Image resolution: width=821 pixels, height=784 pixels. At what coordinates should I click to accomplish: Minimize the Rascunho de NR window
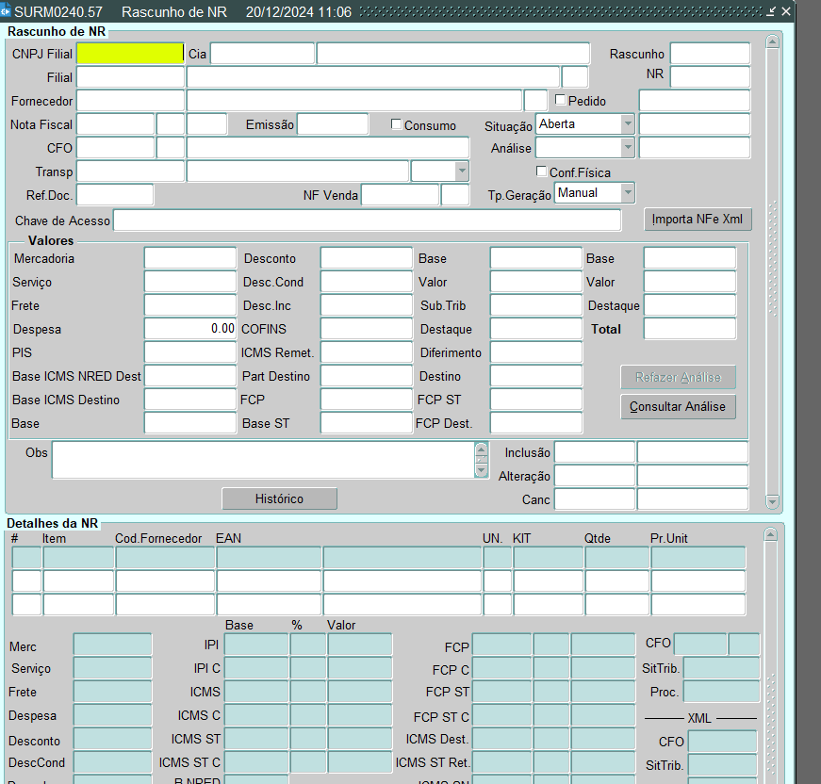771,11
